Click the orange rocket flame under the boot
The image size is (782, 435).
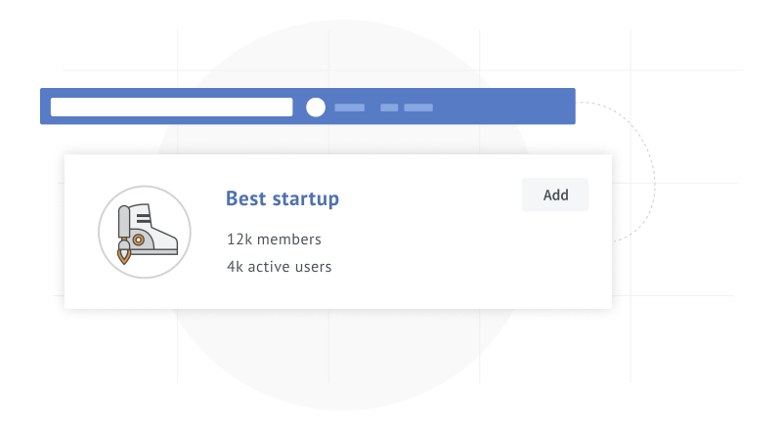[124, 256]
